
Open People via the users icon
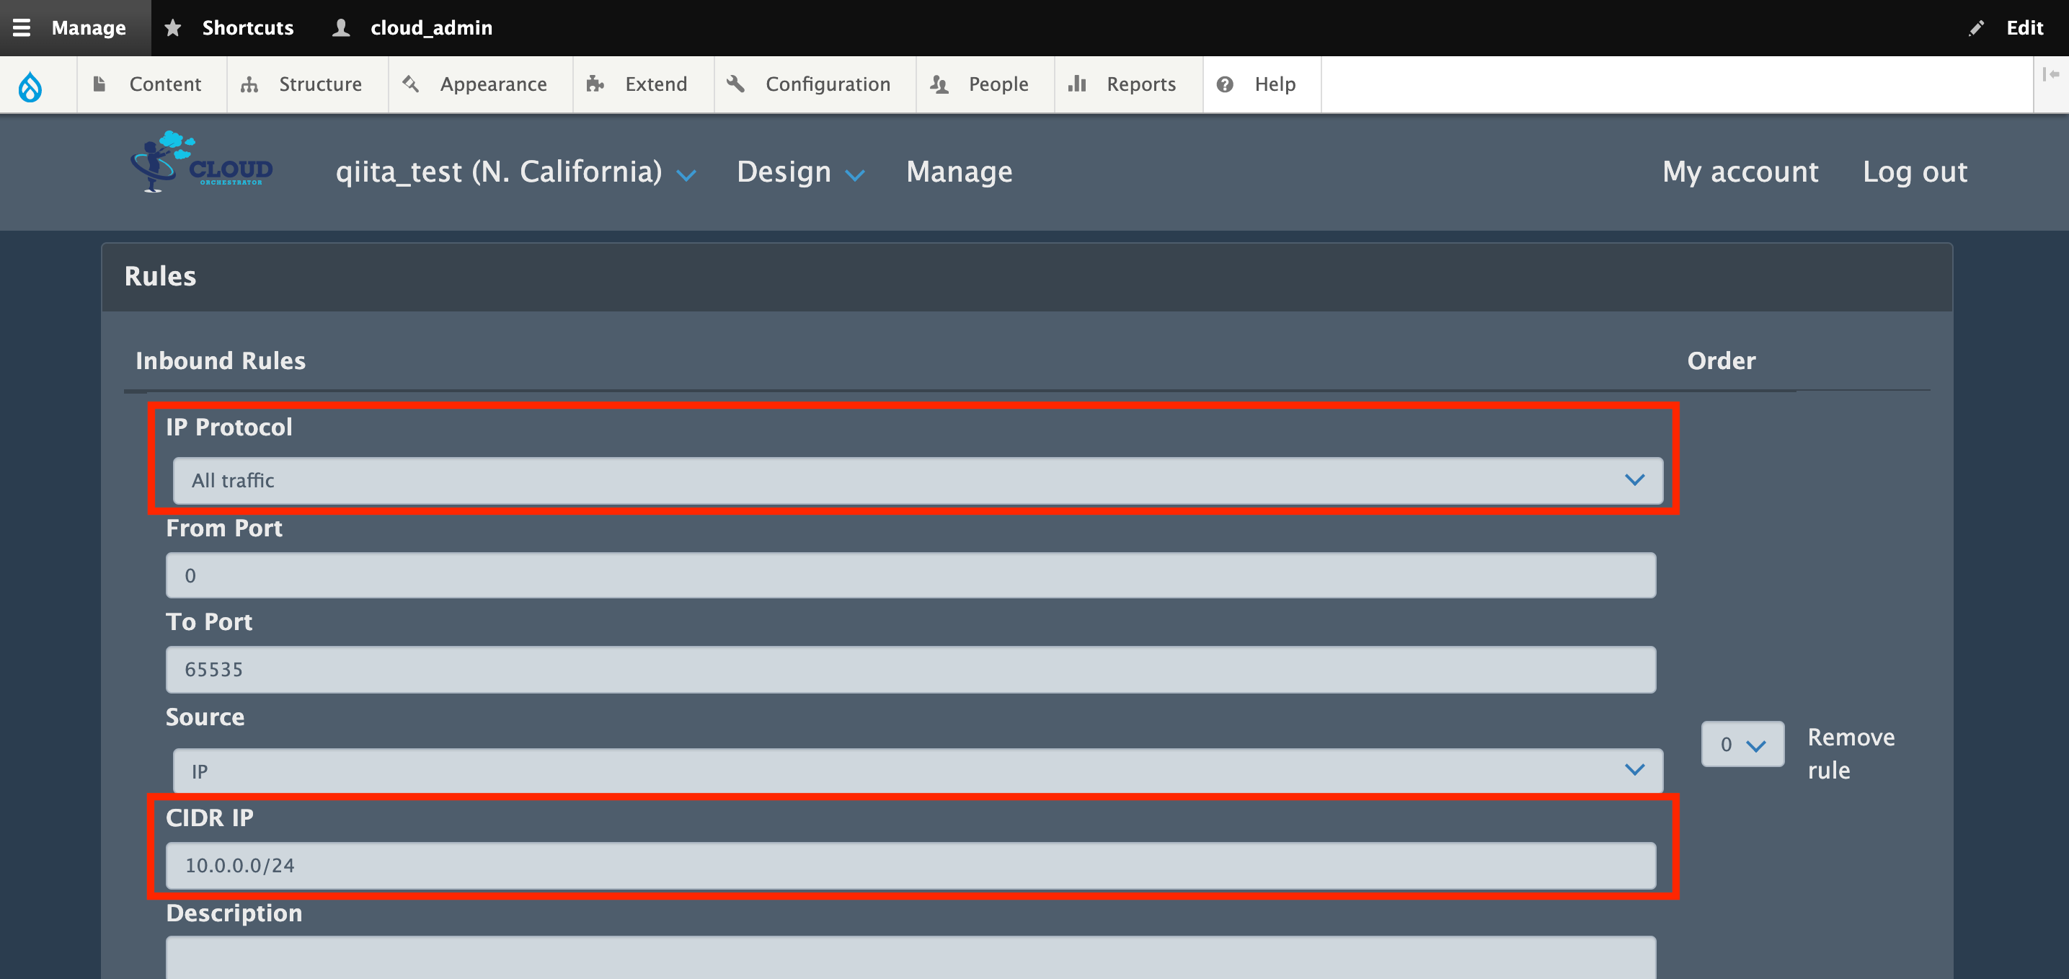coord(939,84)
